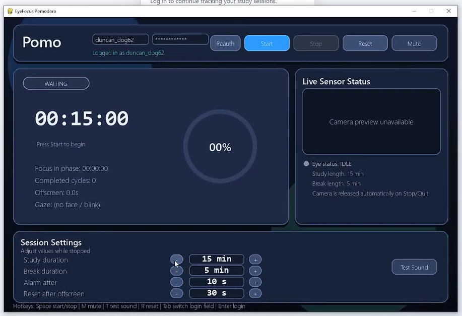Screen dimensions: 462x316
Task: Increase Reset after offscreen value
Action: (x=255, y=294)
